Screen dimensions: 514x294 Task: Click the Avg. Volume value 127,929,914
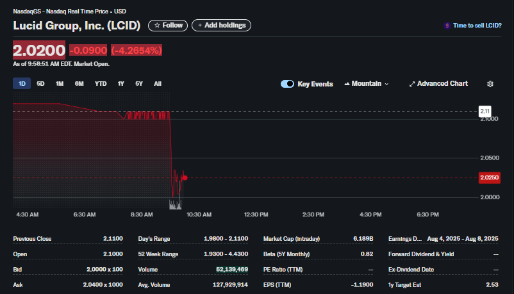[x=230, y=285]
